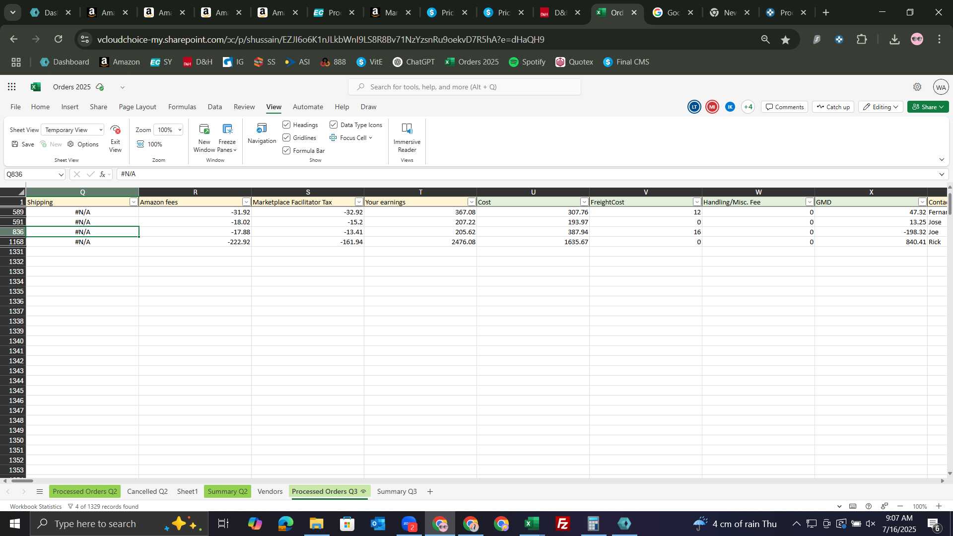The image size is (953, 536).
Task: Switch to Vendors sheet tab
Action: point(270,491)
